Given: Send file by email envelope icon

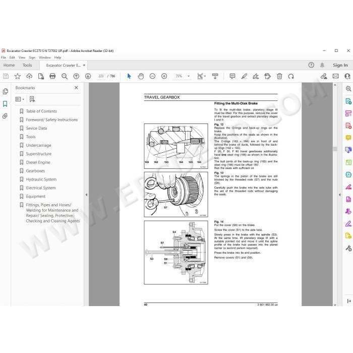Looking at the screenshot, I should [335, 76].
